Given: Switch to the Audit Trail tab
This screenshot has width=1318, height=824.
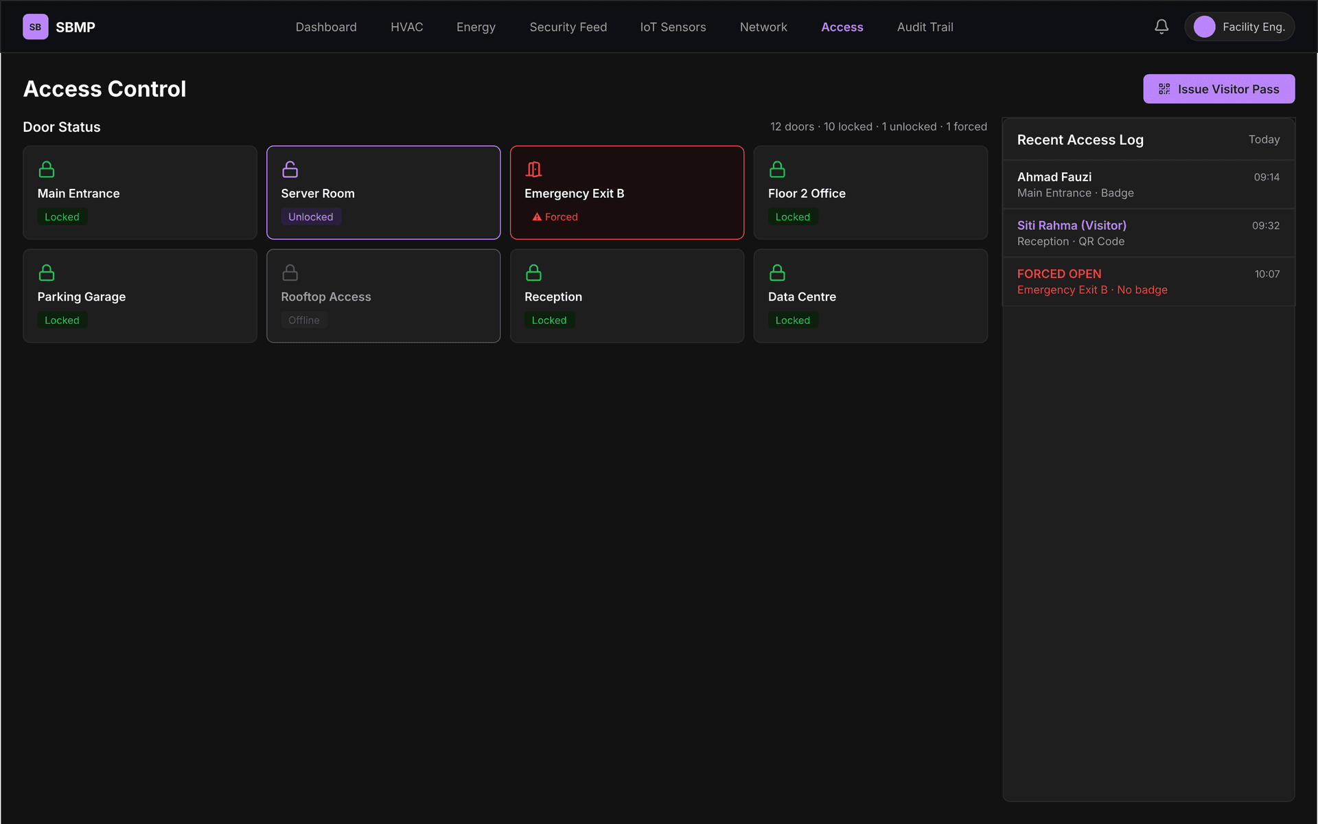Looking at the screenshot, I should coord(925,27).
